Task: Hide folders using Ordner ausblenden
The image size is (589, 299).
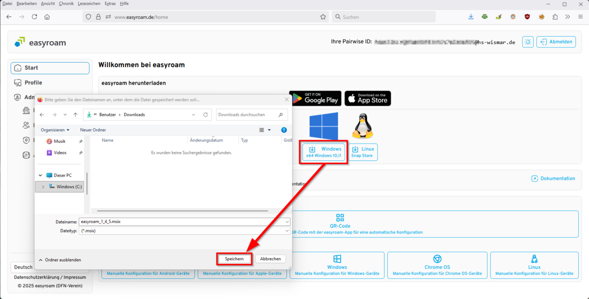Action: tap(59, 260)
